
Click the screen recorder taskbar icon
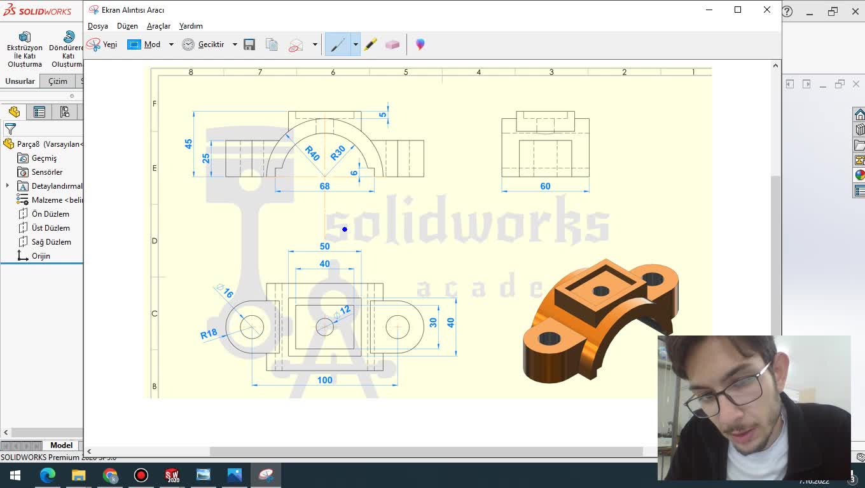coord(141,475)
